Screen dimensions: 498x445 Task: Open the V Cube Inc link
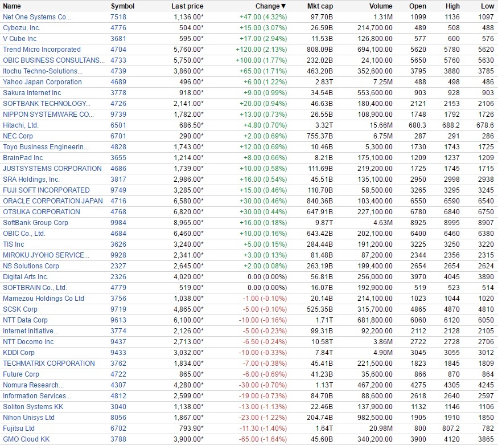pos(20,39)
